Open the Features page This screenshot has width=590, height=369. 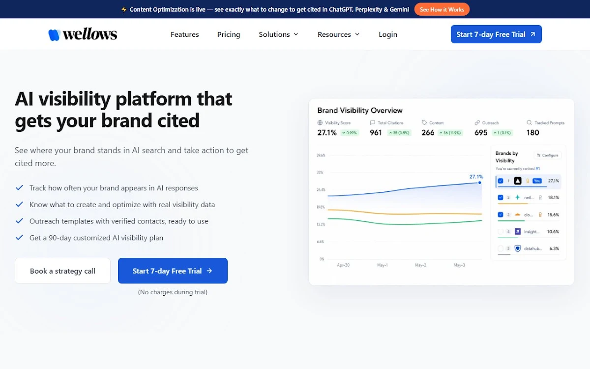(x=185, y=34)
